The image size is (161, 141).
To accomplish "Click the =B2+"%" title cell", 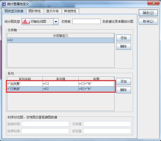I will click(96, 89).
